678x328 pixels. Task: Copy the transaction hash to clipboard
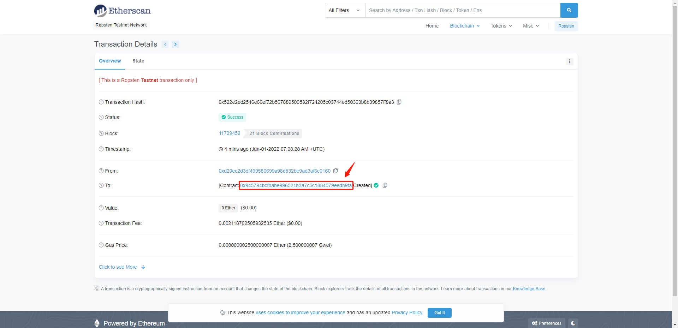tap(399, 102)
